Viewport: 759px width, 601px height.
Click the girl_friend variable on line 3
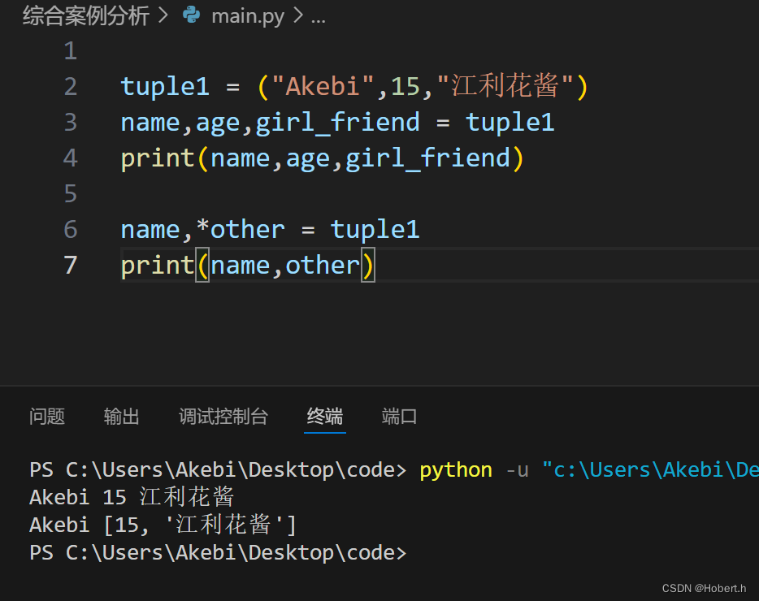pyautogui.click(x=337, y=123)
